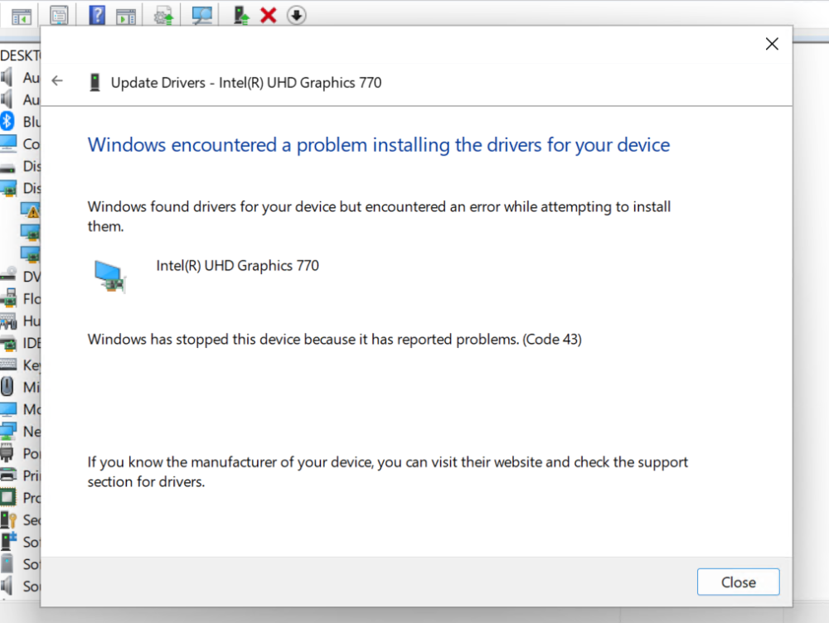The width and height of the screenshot is (829, 623).
Task: Click the down-arrow Disable device icon
Action: pyautogui.click(x=297, y=15)
